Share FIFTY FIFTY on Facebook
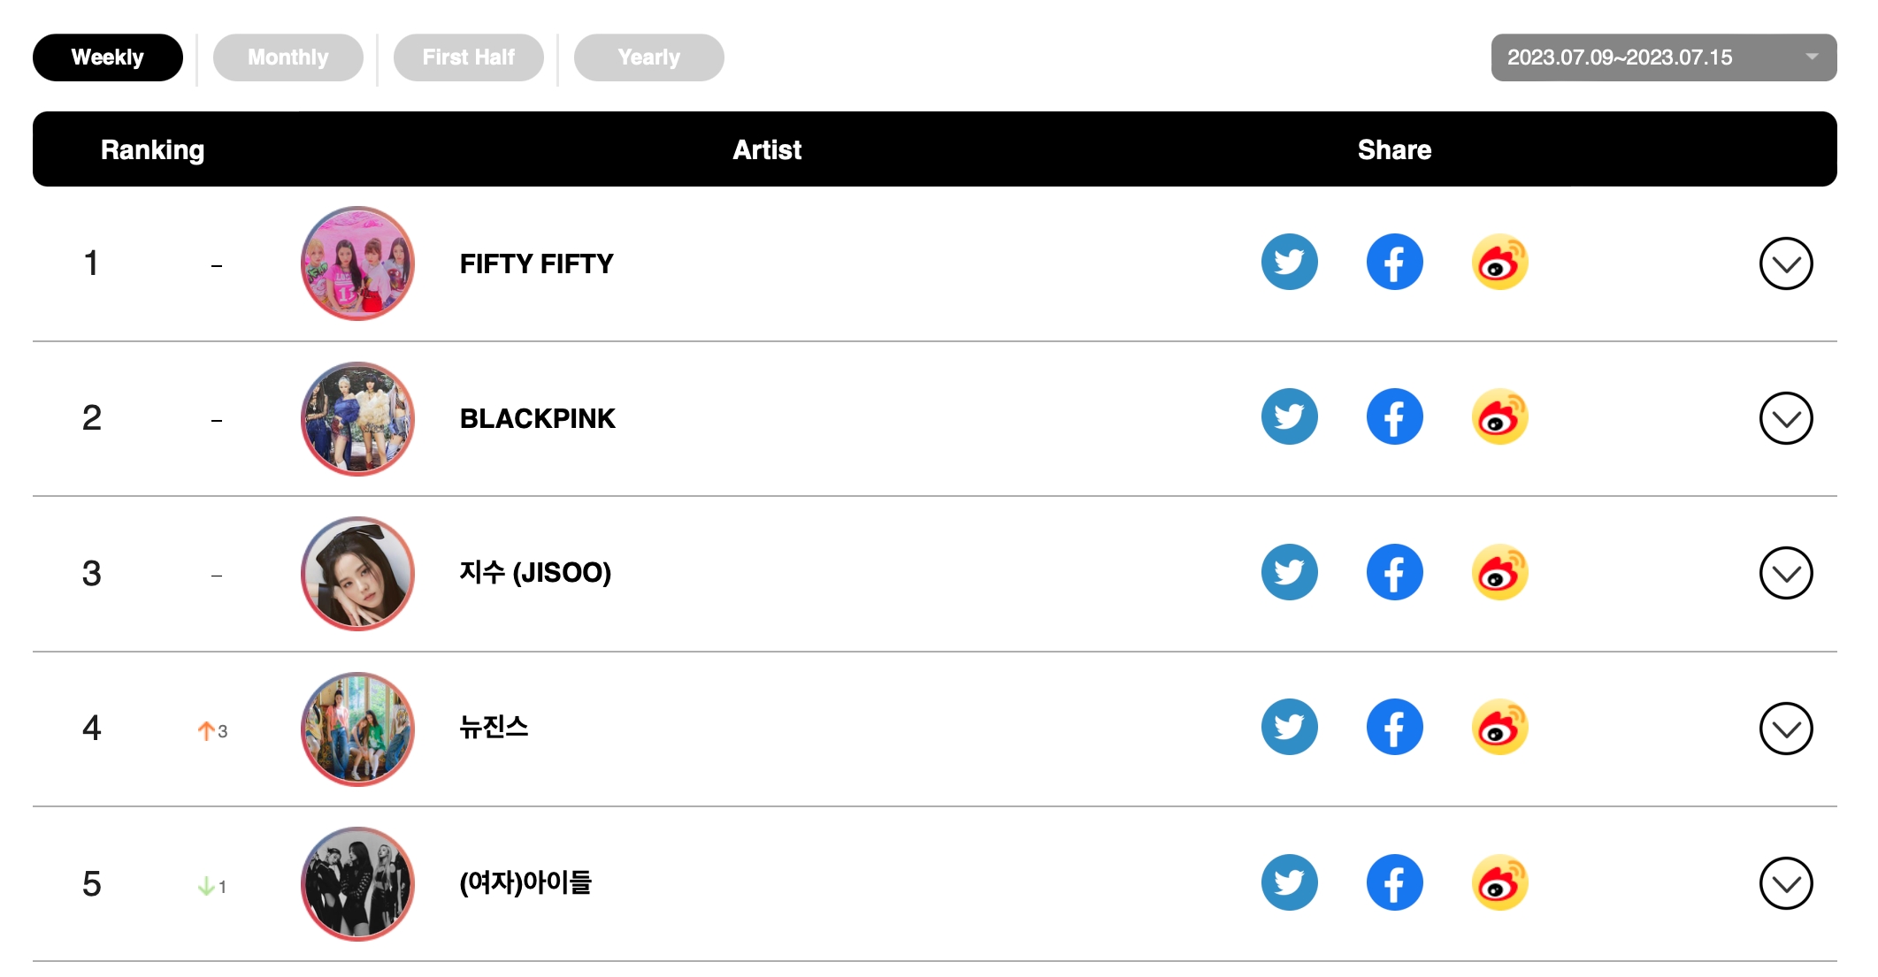This screenshot has width=1878, height=977. click(1394, 262)
